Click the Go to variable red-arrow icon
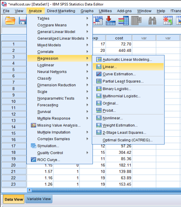The image size is (181, 207). coord(111,21)
